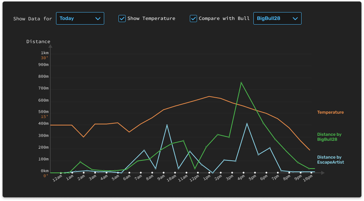The height and width of the screenshot is (201, 364).
Task: Click the Distance by EscapeArtist legend label
Action: (330, 160)
